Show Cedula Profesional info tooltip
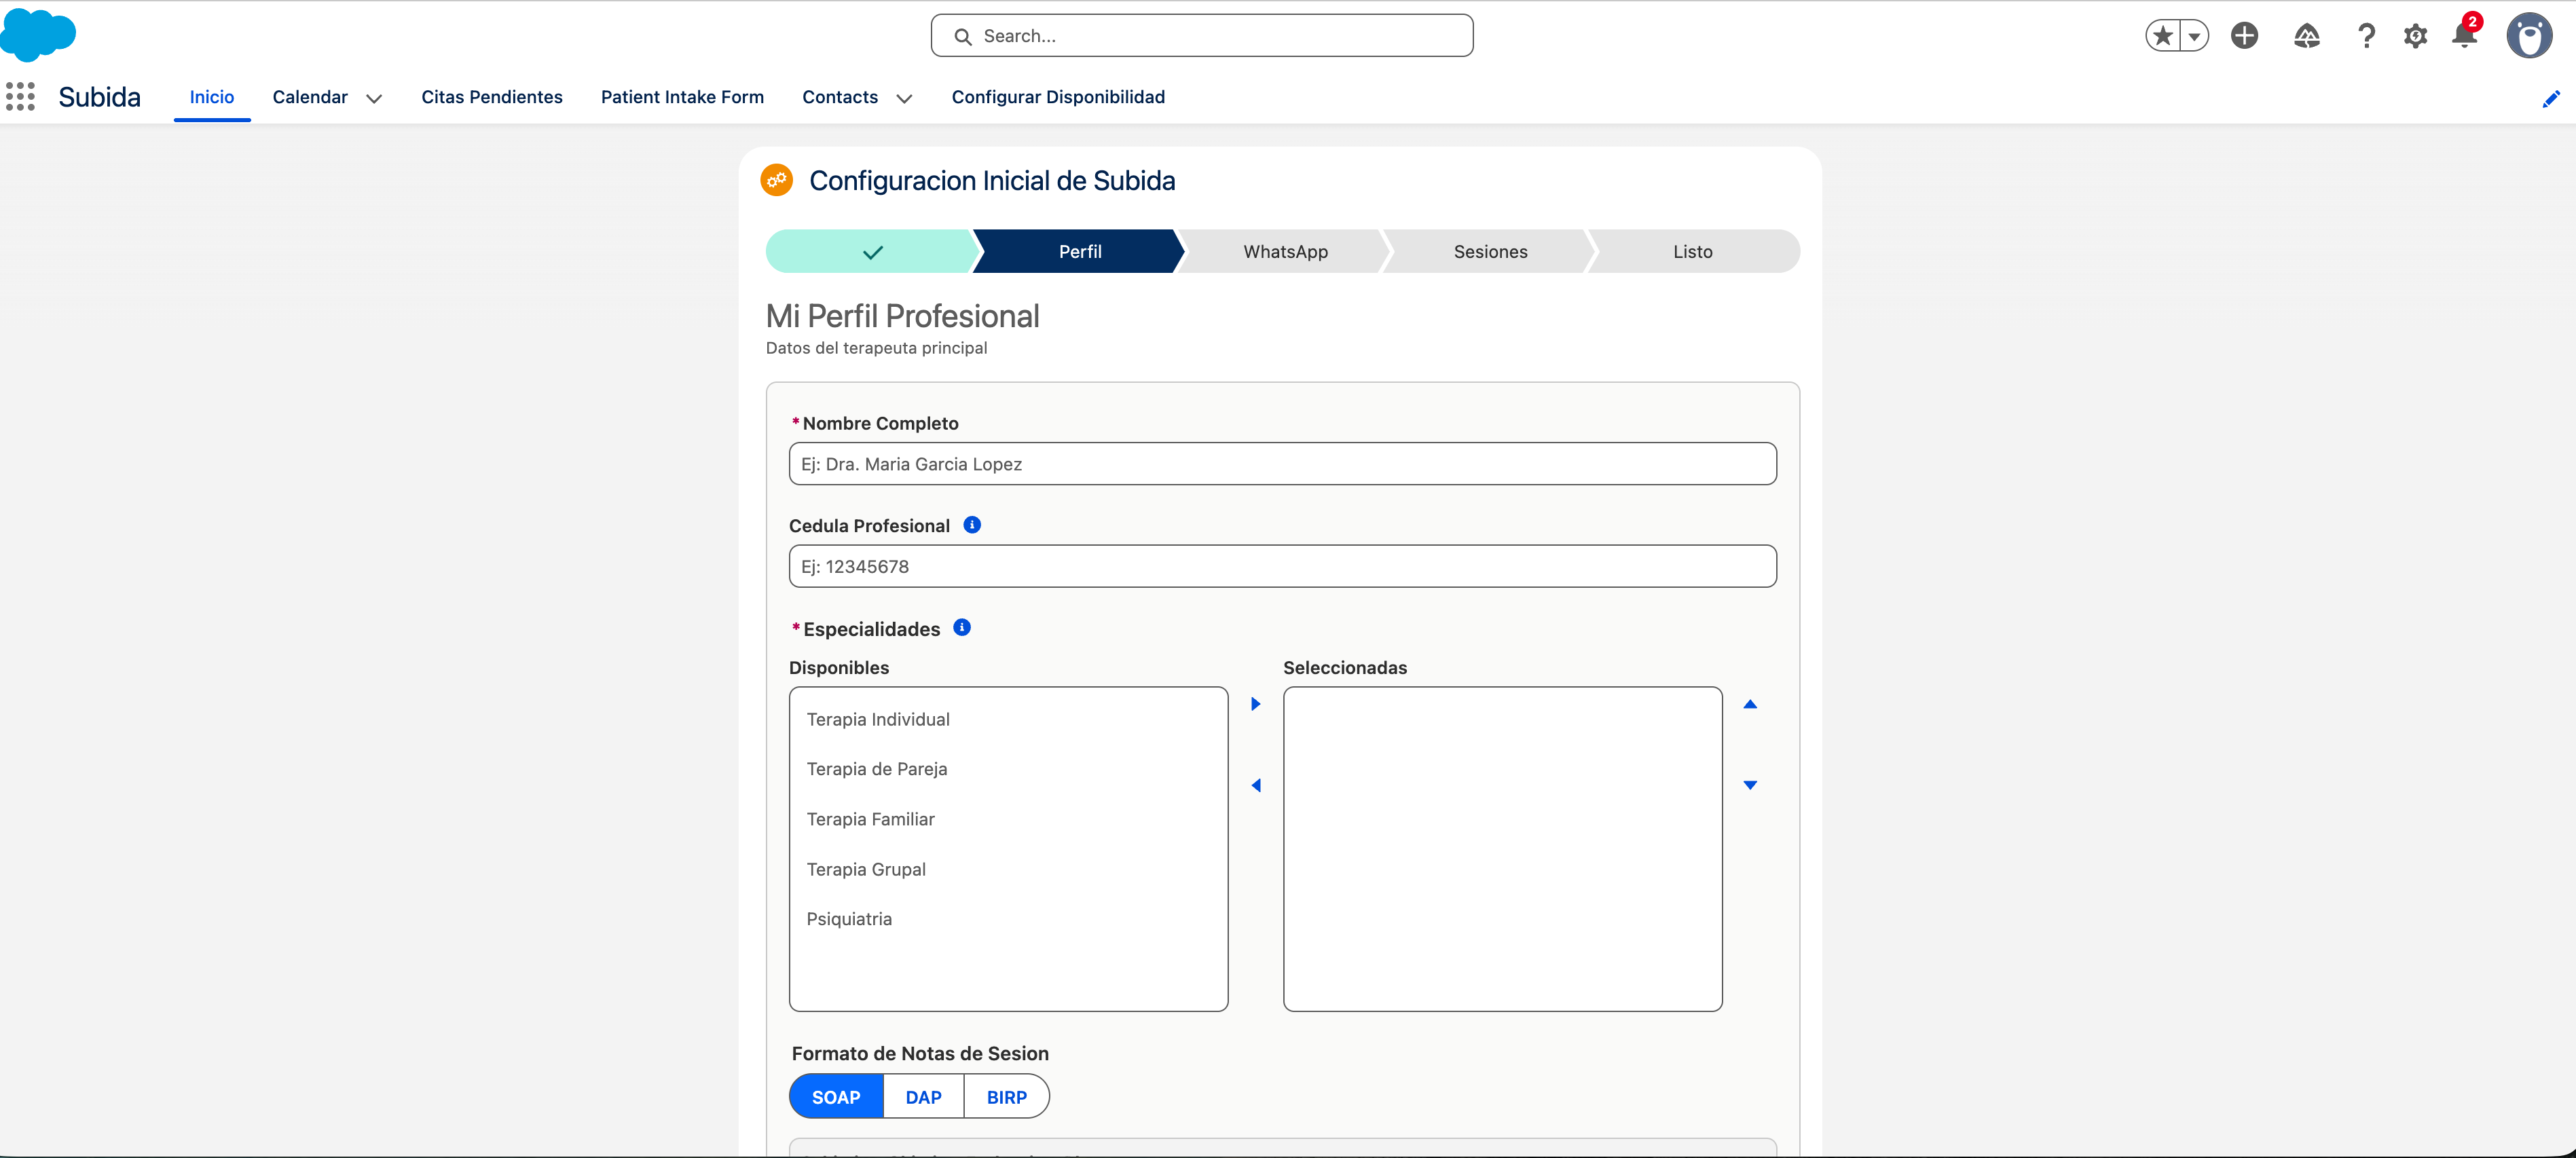 pyautogui.click(x=971, y=525)
